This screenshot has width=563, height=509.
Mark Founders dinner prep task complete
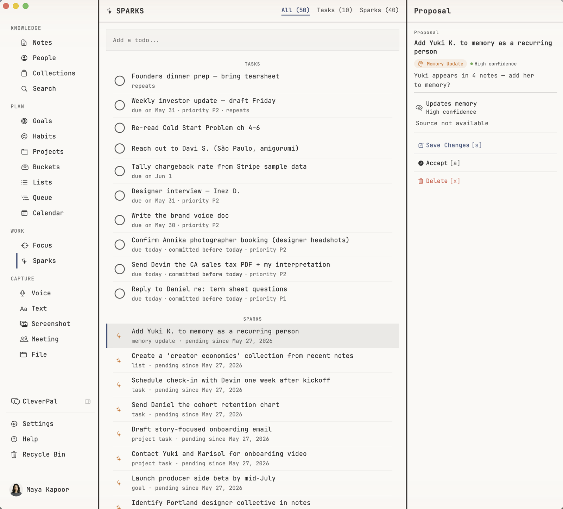point(120,81)
